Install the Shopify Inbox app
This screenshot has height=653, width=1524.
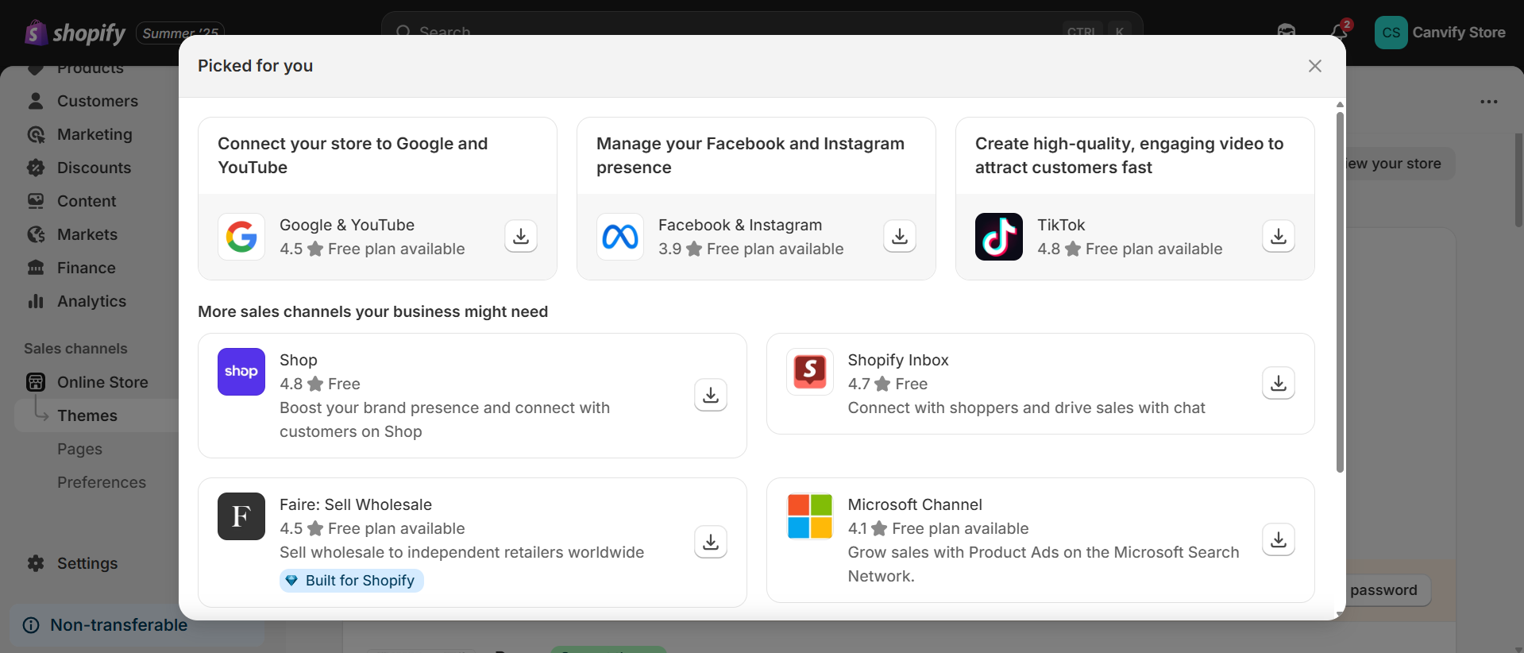1279,383
